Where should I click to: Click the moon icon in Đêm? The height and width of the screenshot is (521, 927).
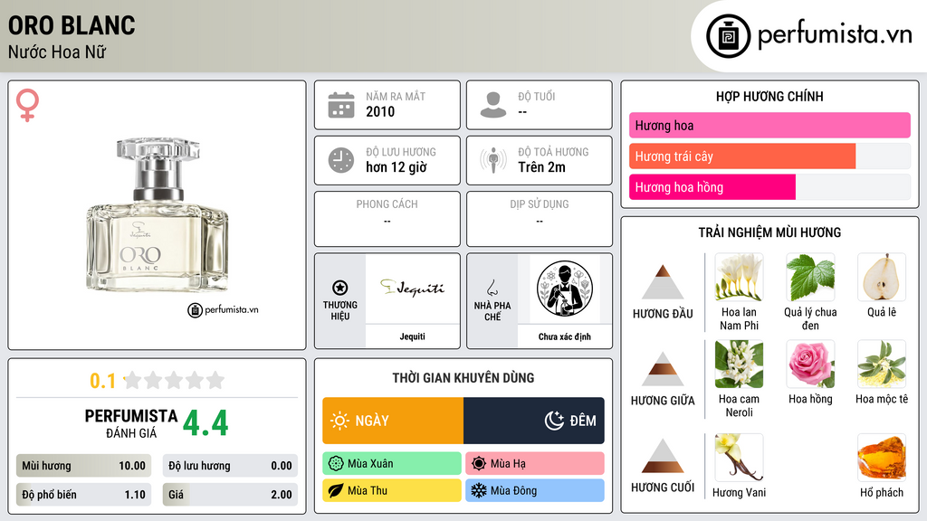[x=554, y=421]
